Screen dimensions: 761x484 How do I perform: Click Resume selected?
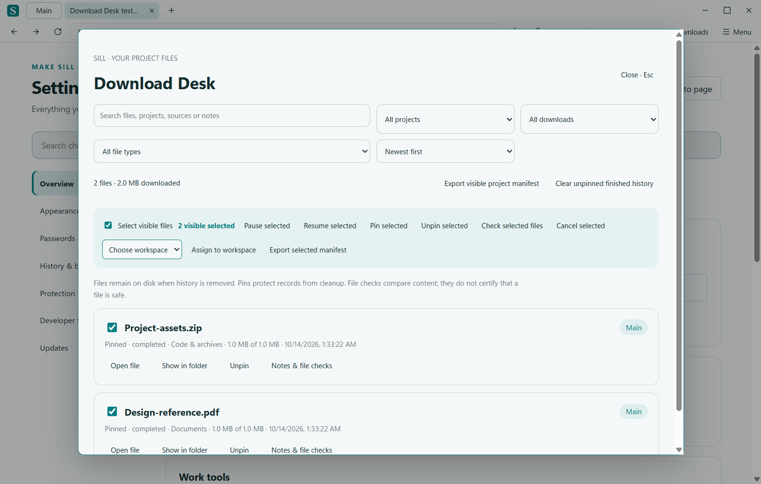330,226
